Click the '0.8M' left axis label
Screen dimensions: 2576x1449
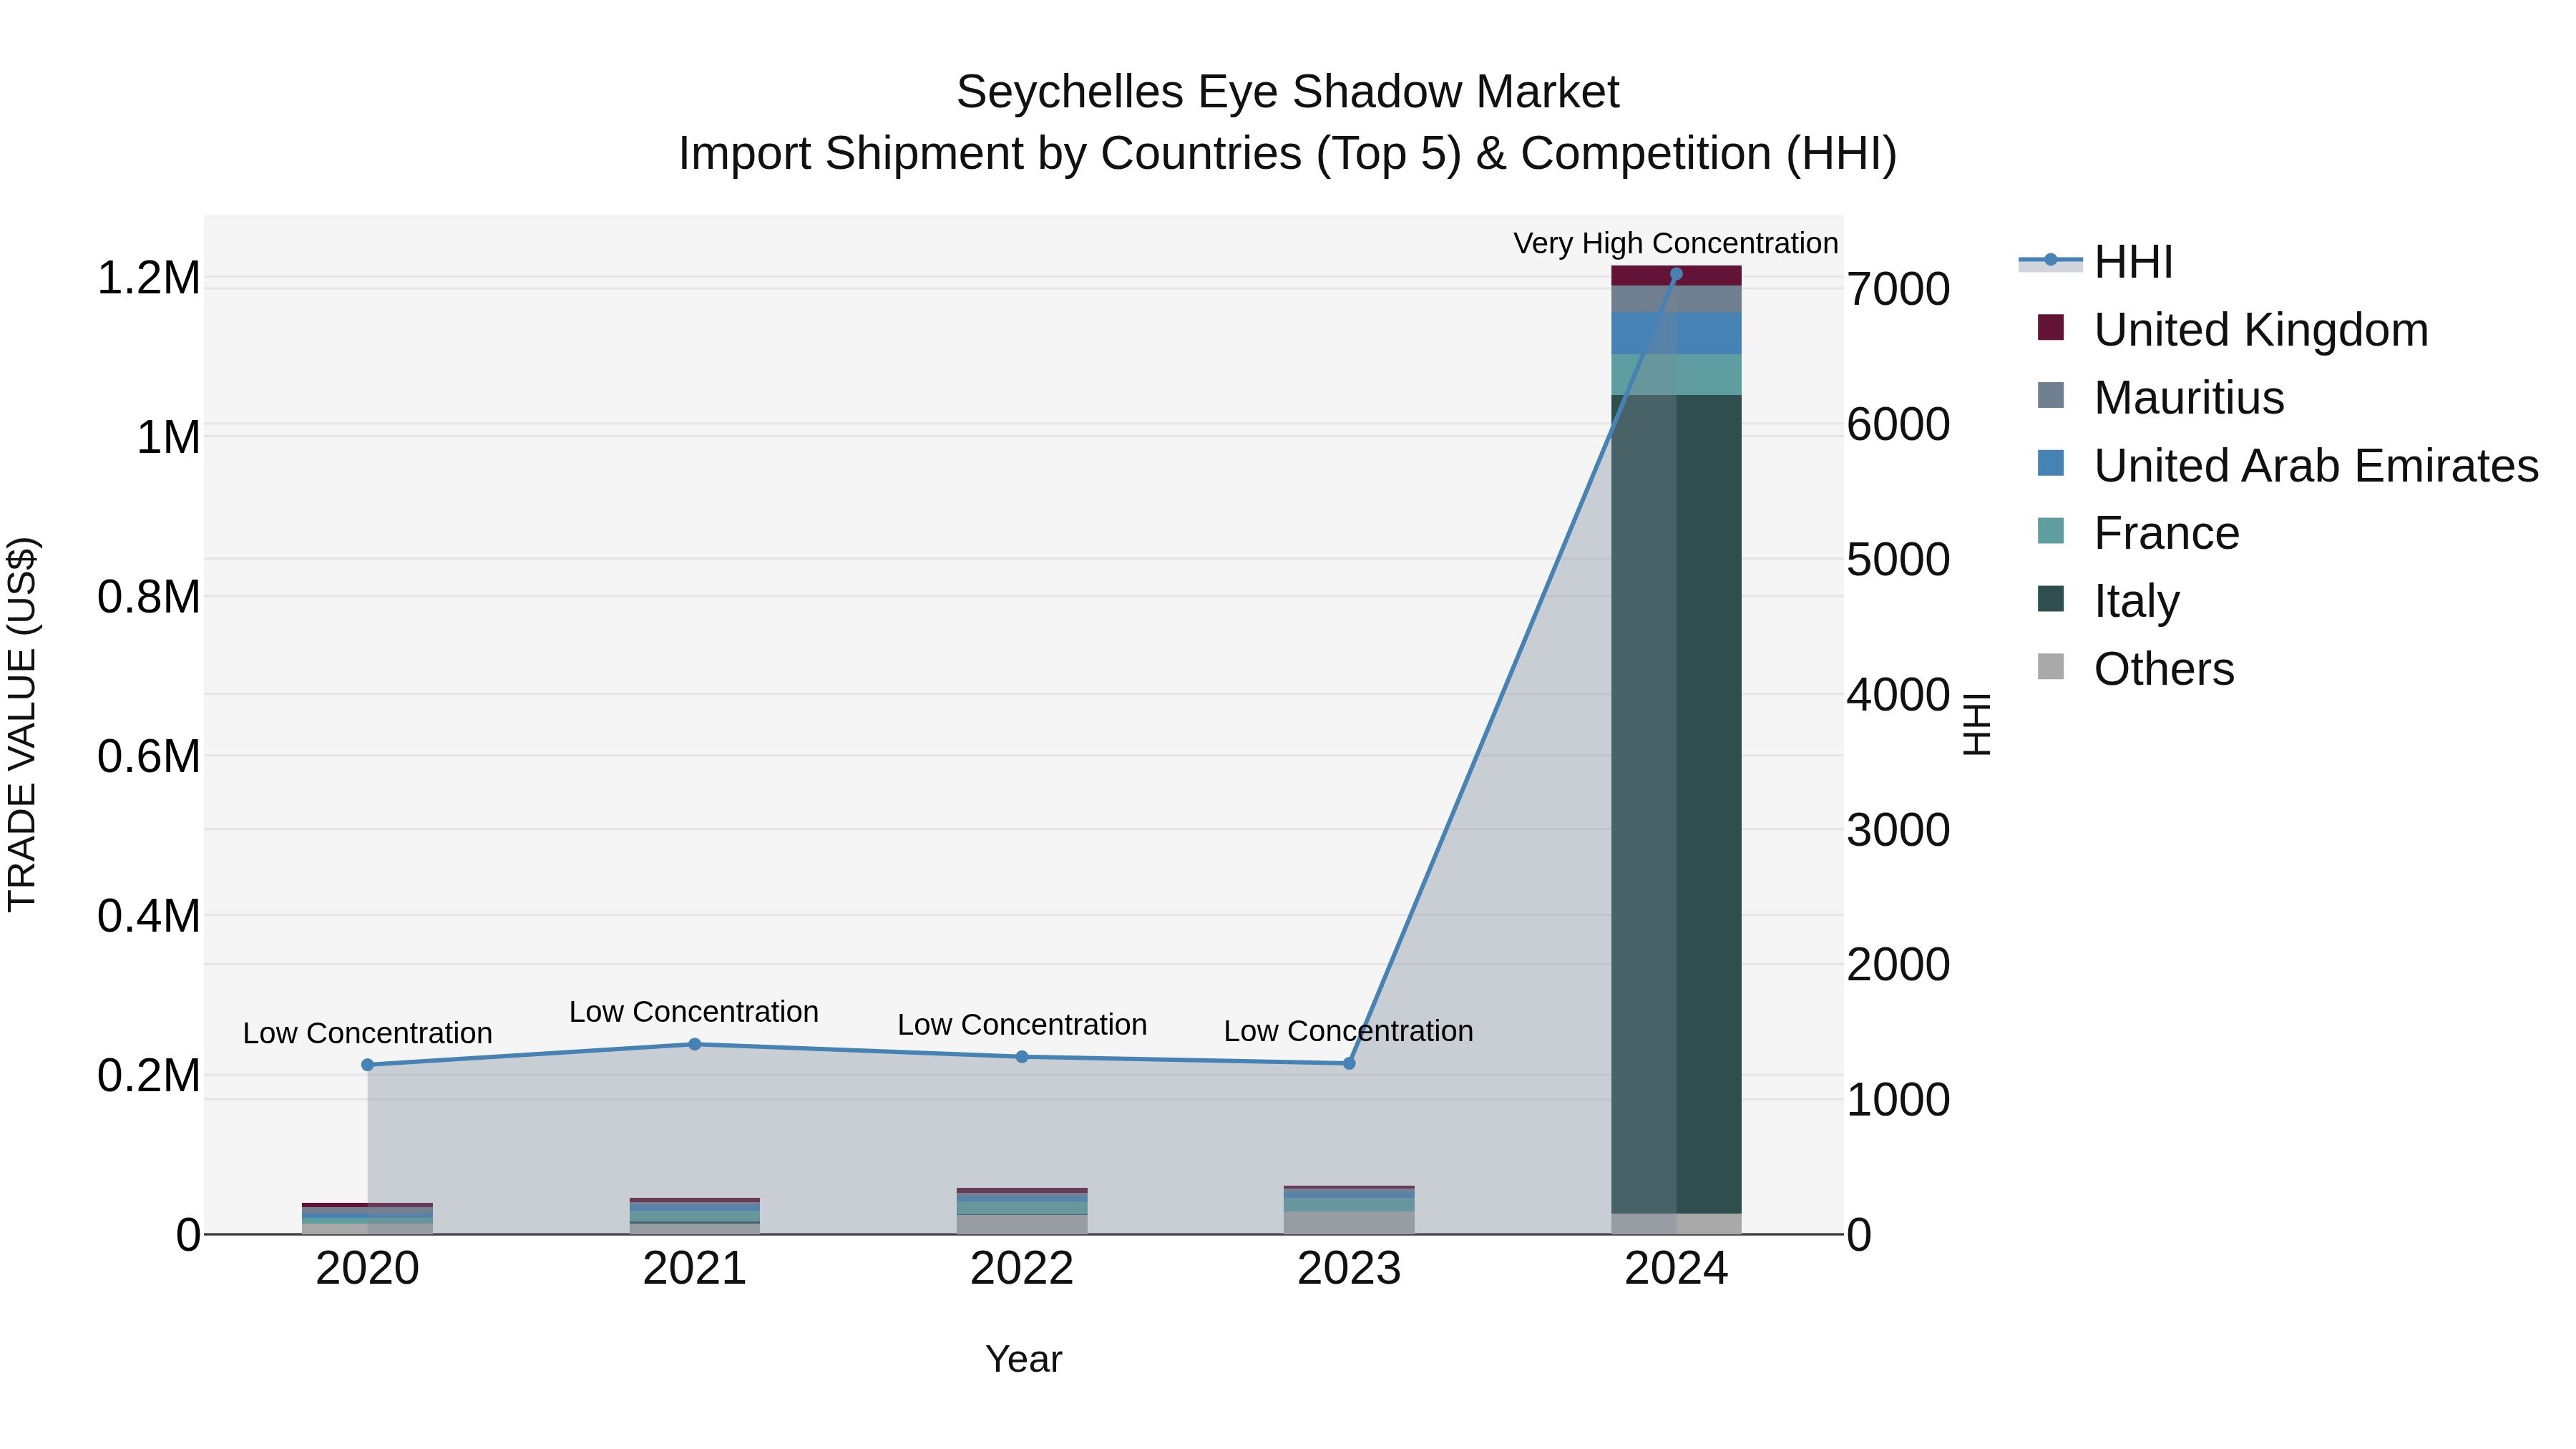click(149, 597)
